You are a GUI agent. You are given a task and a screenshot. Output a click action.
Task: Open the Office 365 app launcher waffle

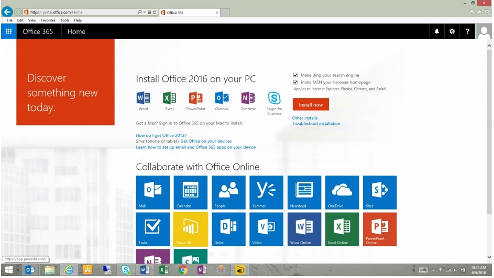pyautogui.click(x=8, y=31)
